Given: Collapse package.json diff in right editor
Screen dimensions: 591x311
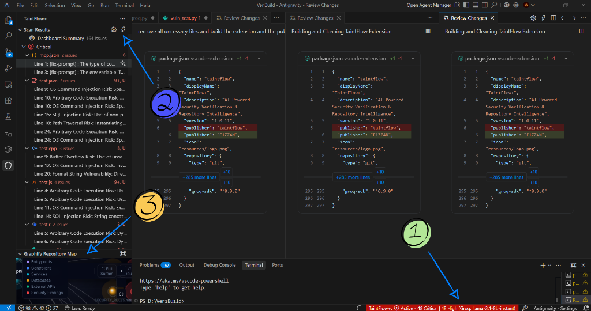Looking at the screenshot, I should (566, 59).
